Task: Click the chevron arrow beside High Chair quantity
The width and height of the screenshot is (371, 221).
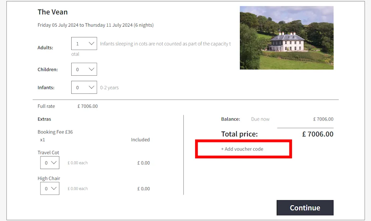Action: pos(54,188)
